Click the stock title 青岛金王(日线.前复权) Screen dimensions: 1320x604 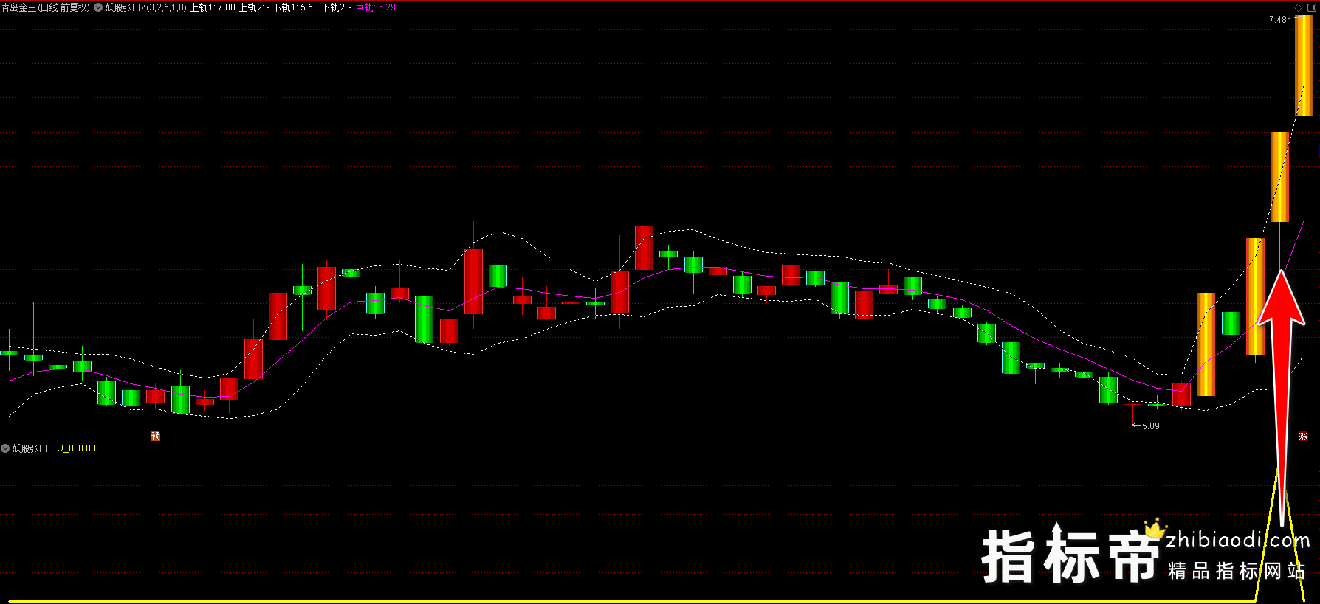(46, 7)
